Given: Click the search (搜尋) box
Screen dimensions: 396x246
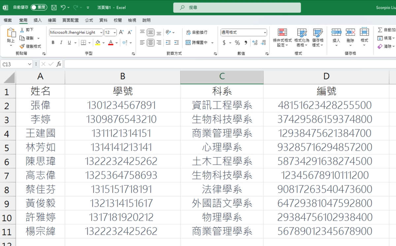Looking at the screenshot, I should pyautogui.click(x=237, y=8).
